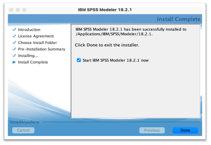Viewport: 211px width, 145px height.
Task: Click the disabled Cancel button
Action: click(23, 130)
